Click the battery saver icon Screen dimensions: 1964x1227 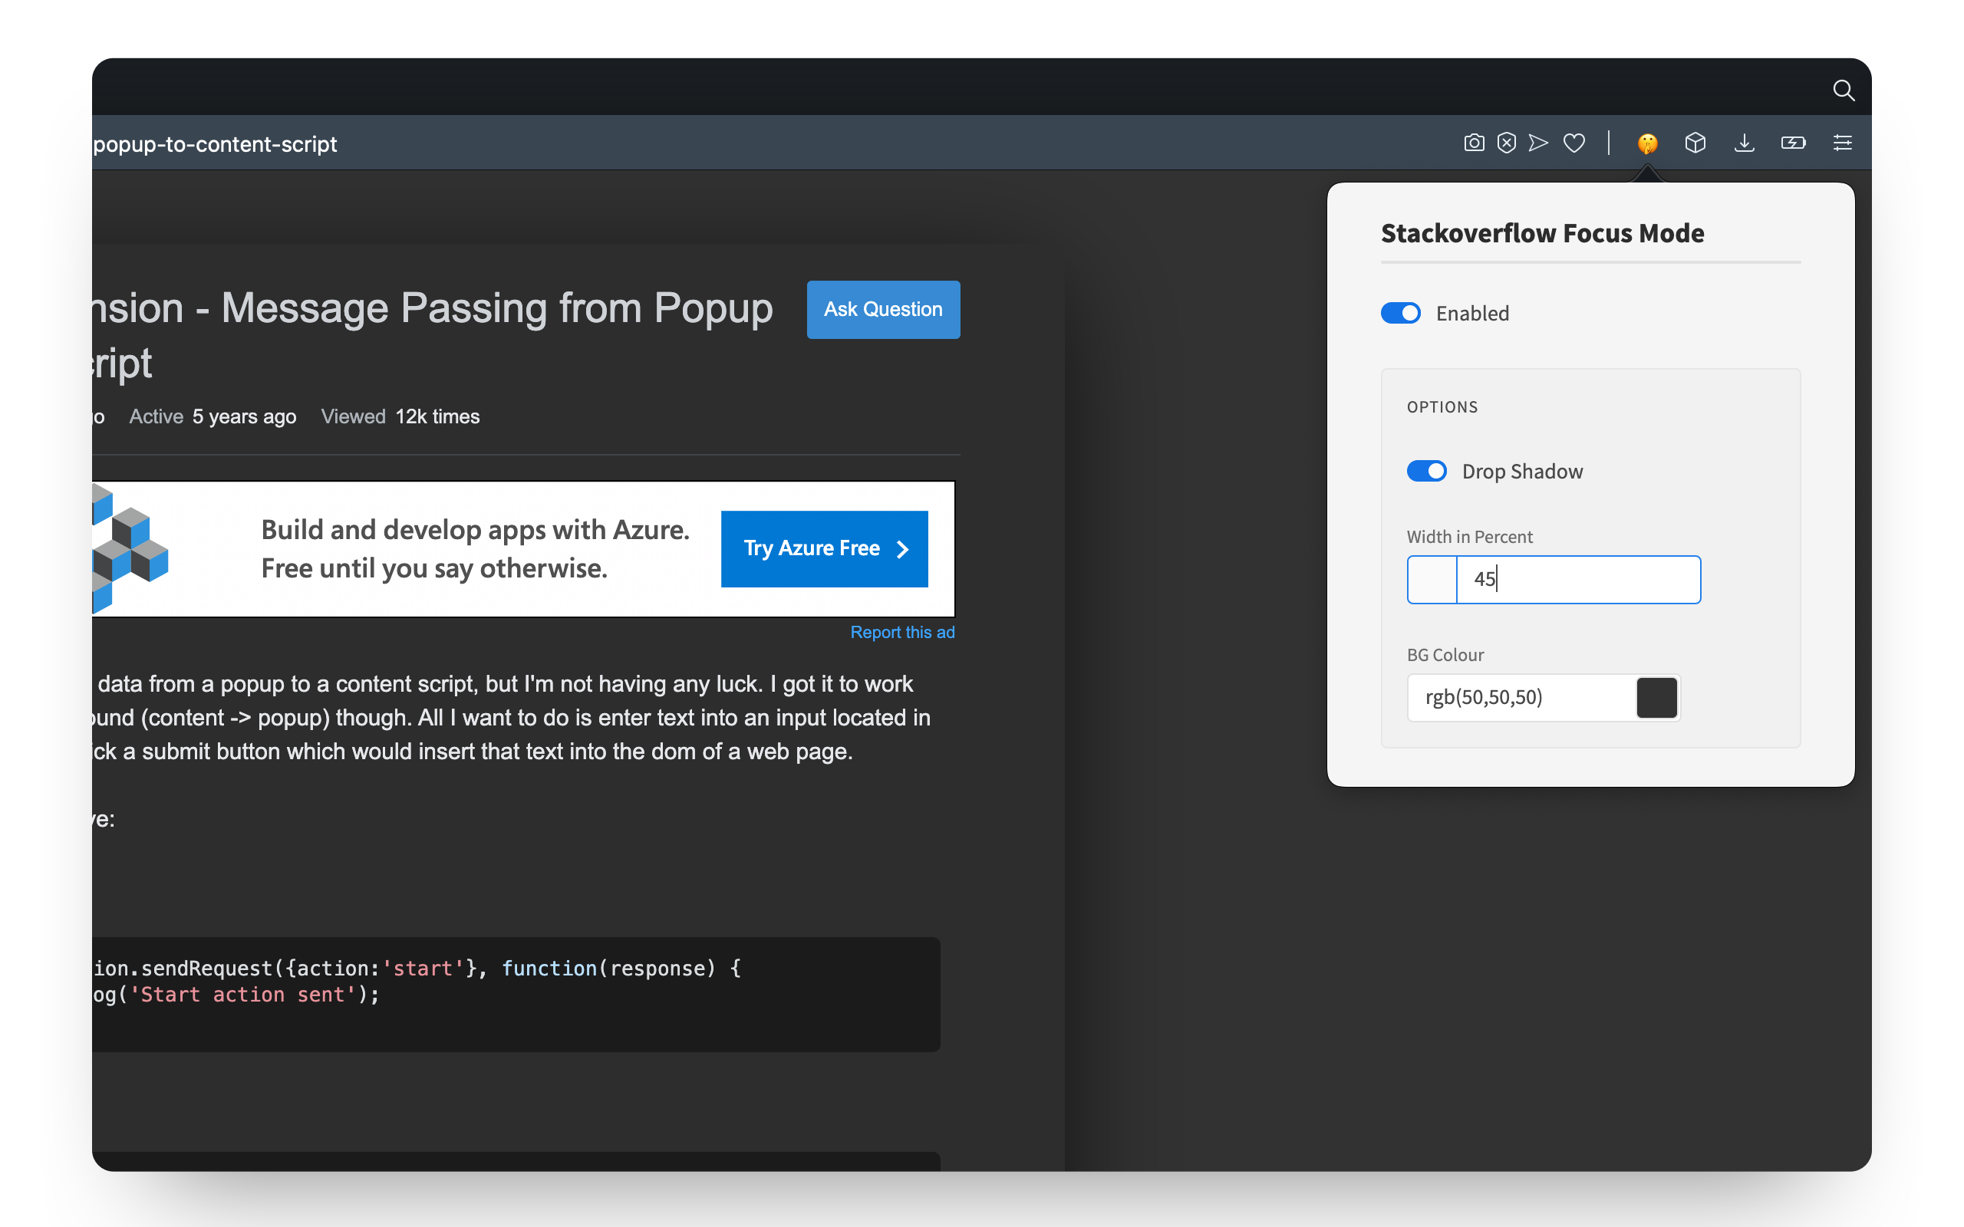pos(1793,143)
